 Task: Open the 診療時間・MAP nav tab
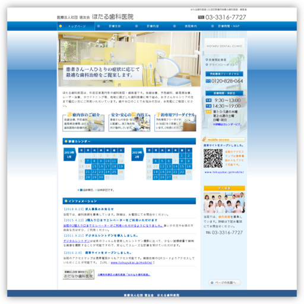pyautogui.click(x=228, y=26)
